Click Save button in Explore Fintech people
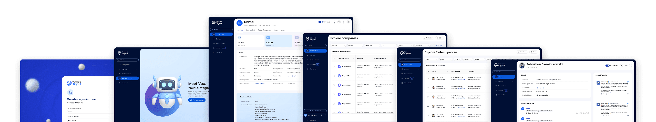 click(x=534, y=52)
